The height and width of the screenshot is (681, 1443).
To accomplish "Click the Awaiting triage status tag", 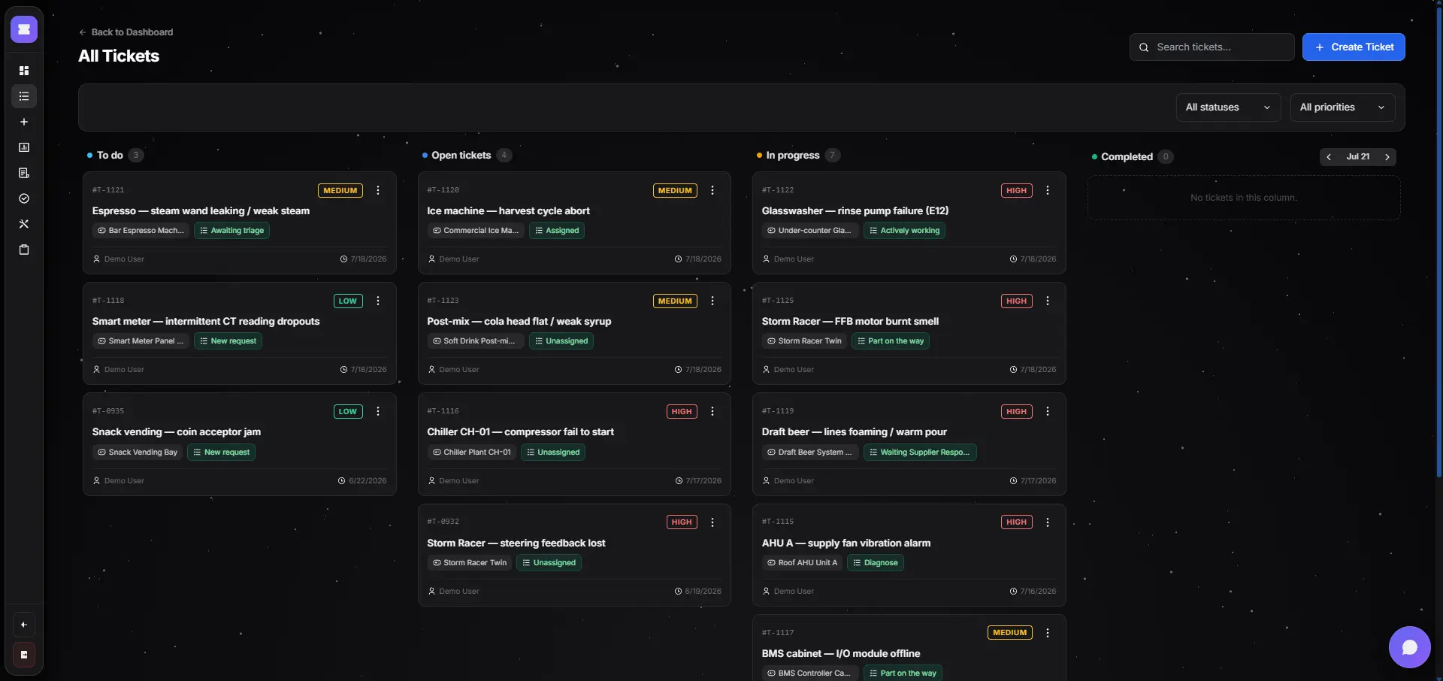I will pos(232,231).
